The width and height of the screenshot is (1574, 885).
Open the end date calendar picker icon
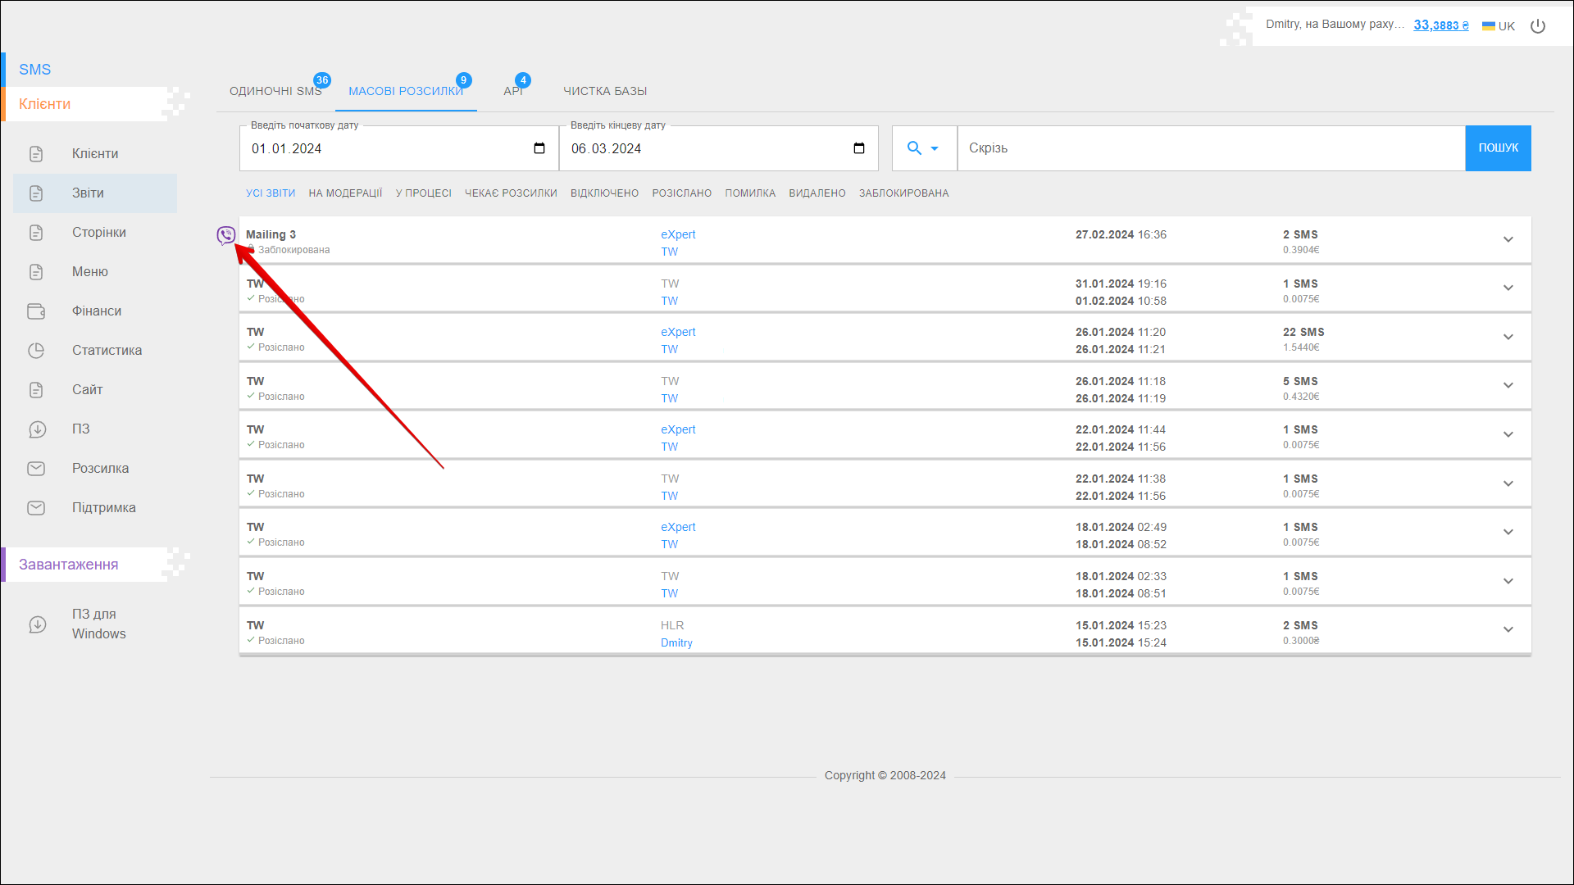pos(859,148)
